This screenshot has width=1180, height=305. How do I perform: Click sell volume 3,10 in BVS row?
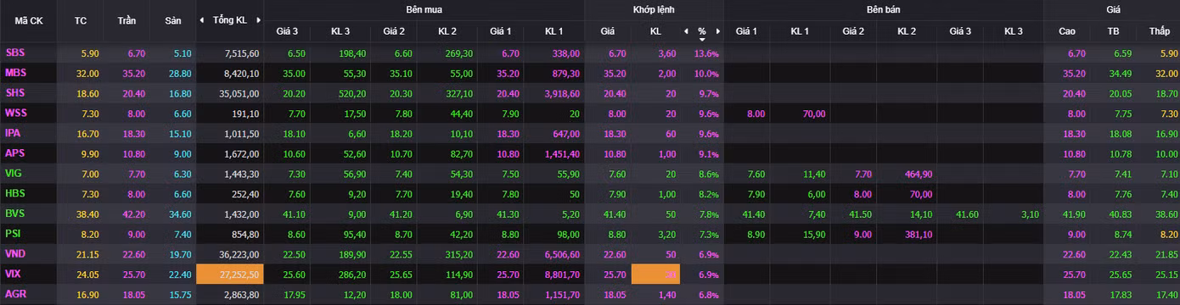1030,214
